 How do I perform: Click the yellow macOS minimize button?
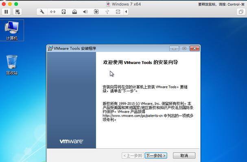(10, 4)
